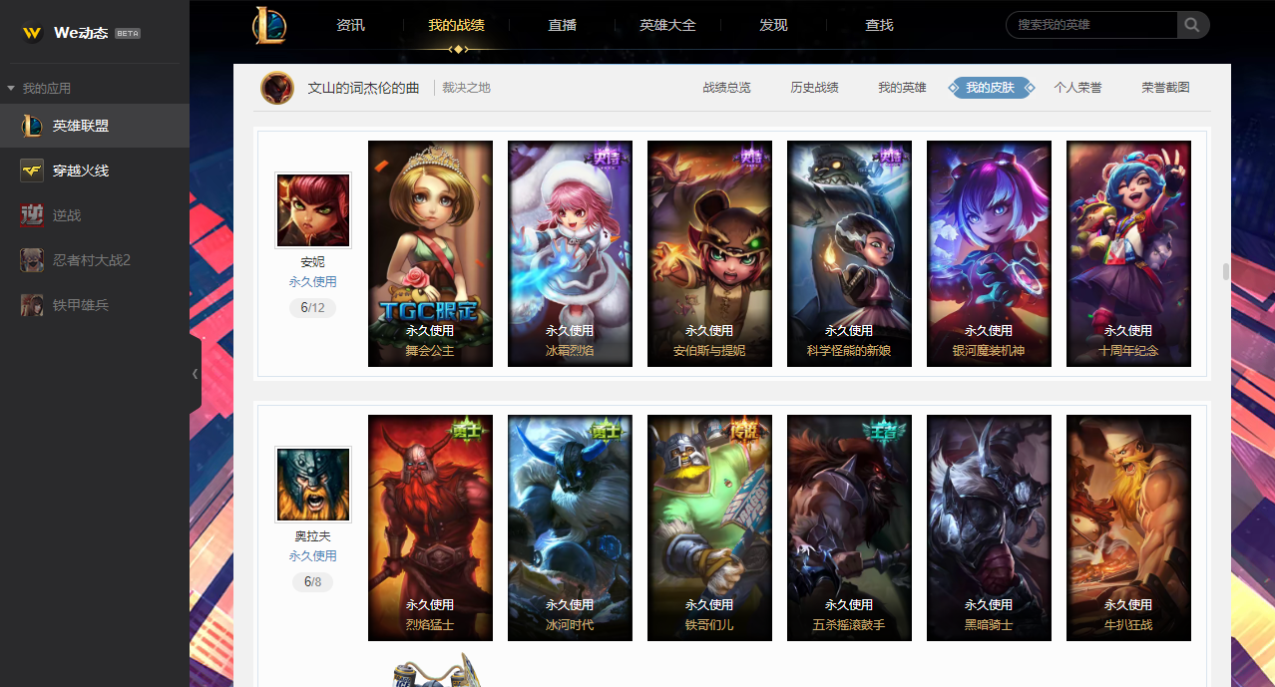Collapse the left sidebar using the arrow handle
This screenshot has height=687, width=1275.
point(195,374)
